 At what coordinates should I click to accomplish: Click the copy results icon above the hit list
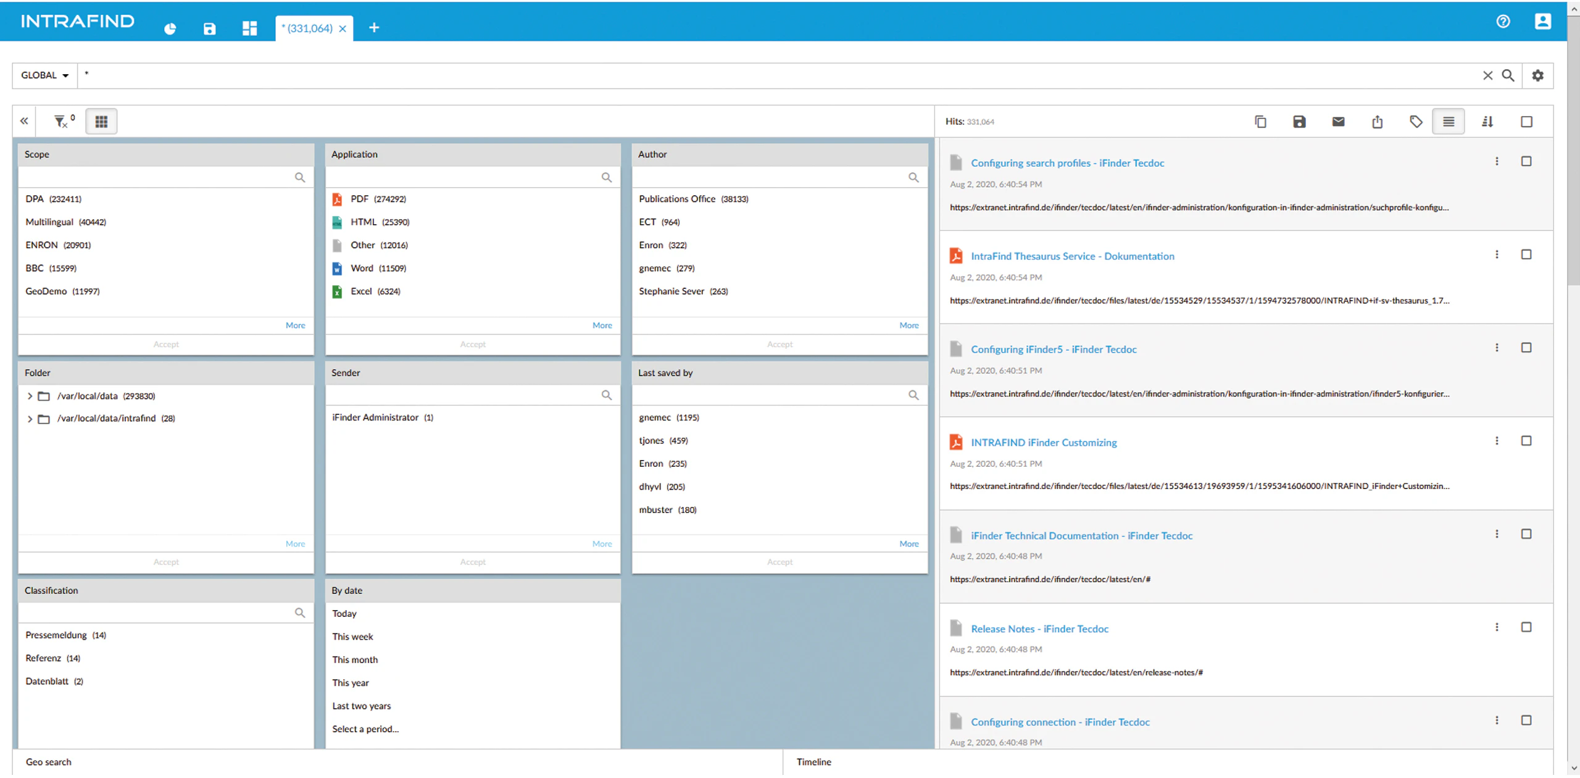(1260, 122)
